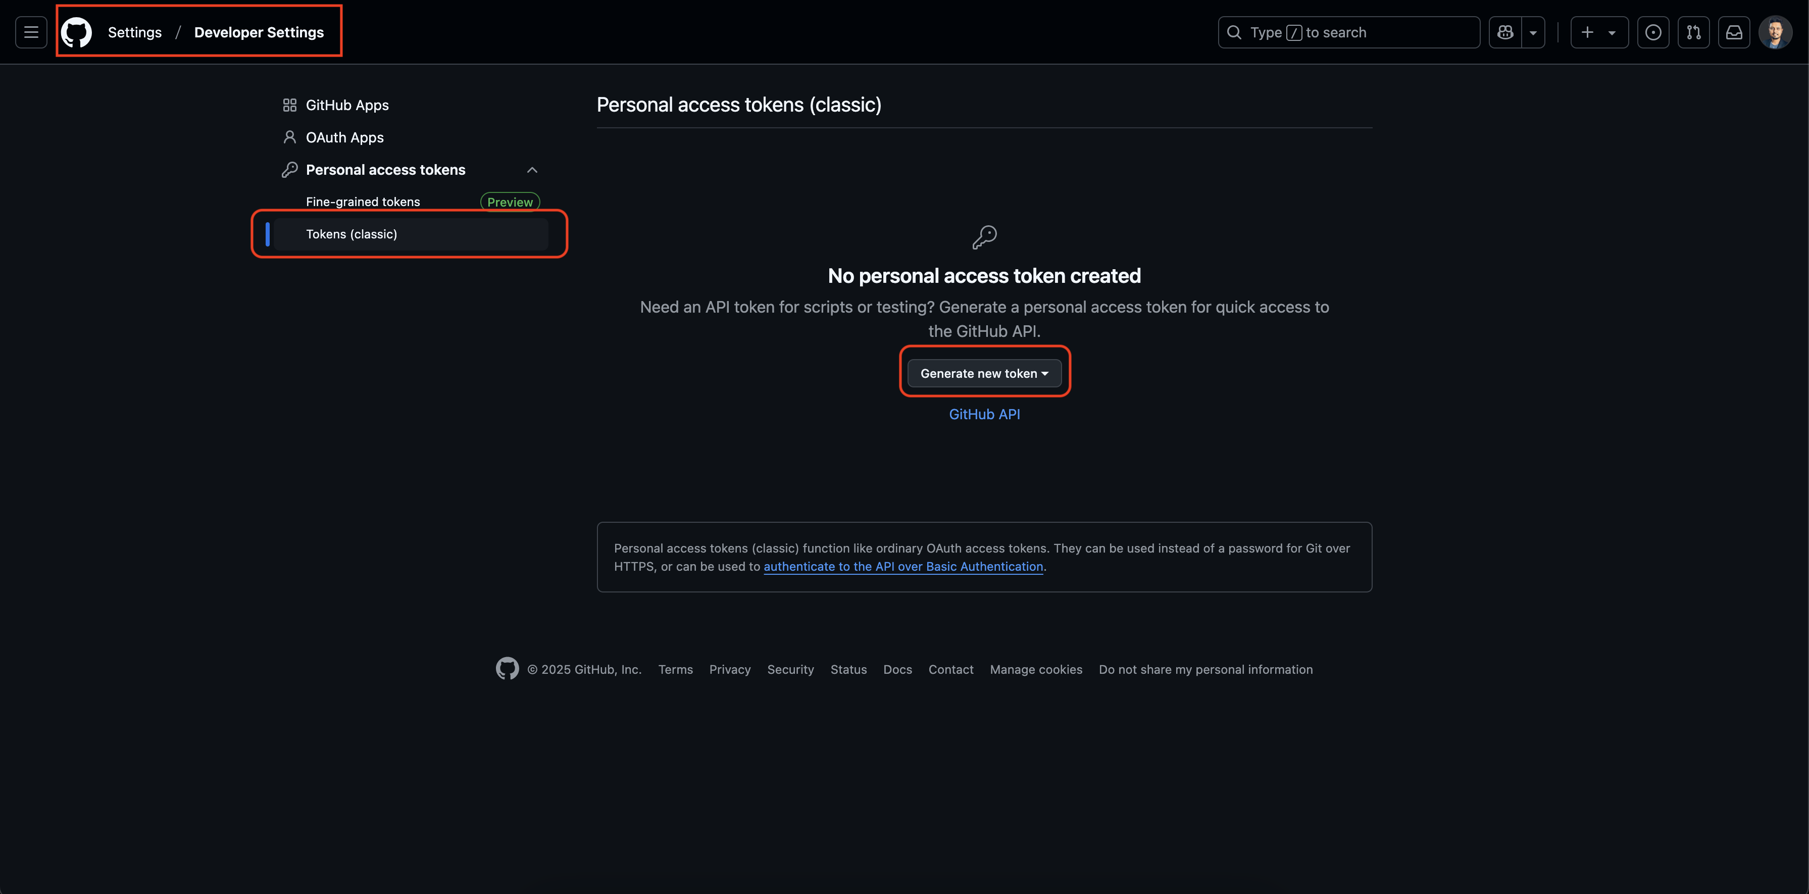This screenshot has height=894, width=1809.
Task: Expand the Copilot dropdown arrow
Action: click(x=1533, y=33)
